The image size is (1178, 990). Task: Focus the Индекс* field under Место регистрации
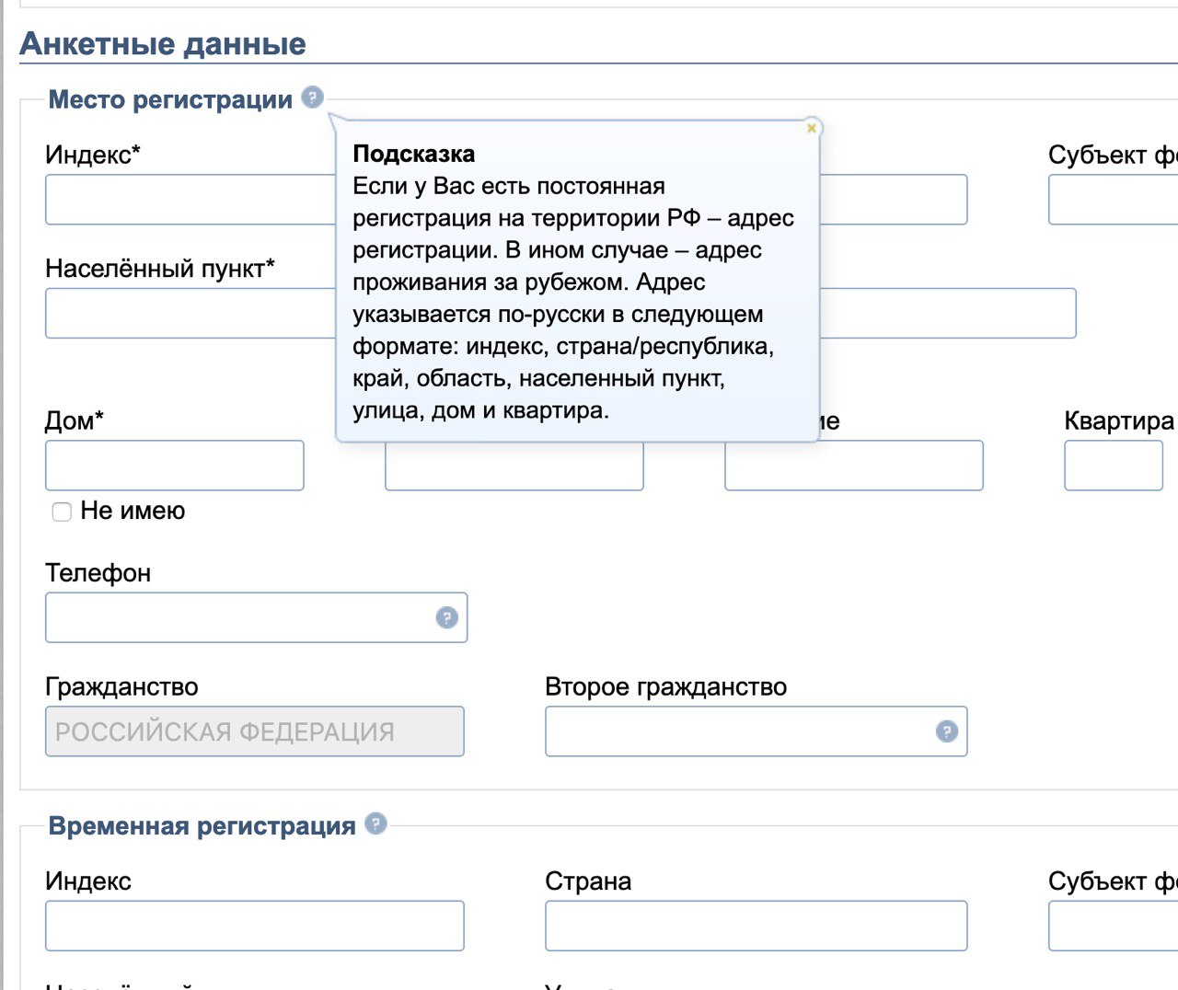(x=191, y=200)
